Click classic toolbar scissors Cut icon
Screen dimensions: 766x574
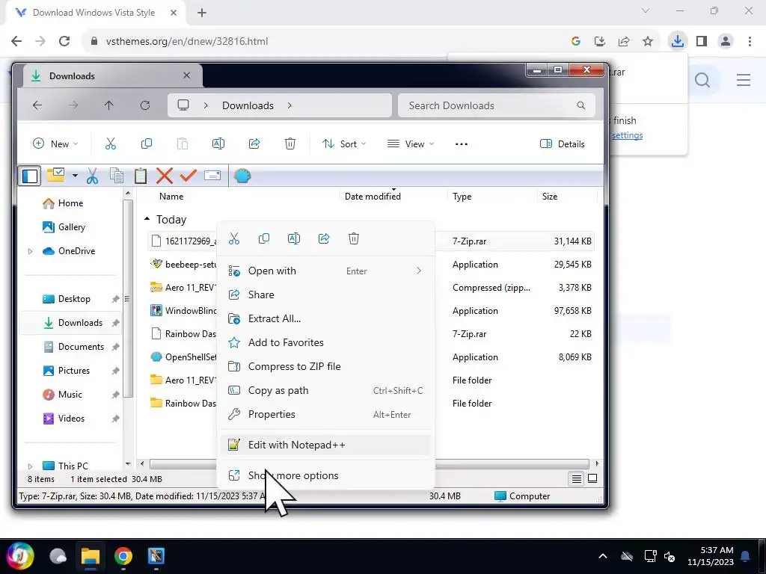click(x=92, y=176)
